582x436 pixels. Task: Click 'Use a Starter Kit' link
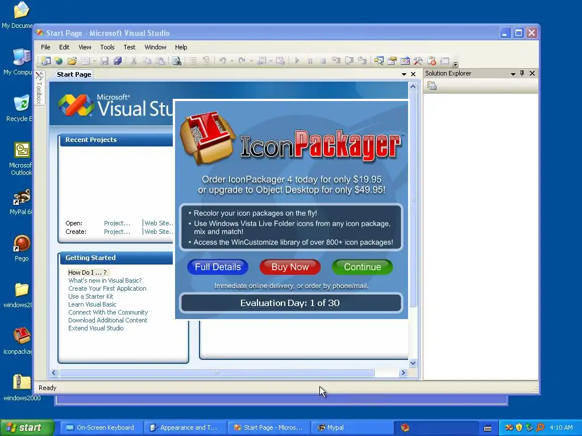(91, 296)
